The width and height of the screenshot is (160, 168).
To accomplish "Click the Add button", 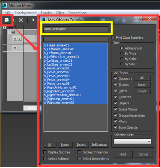I will click(x=123, y=154).
